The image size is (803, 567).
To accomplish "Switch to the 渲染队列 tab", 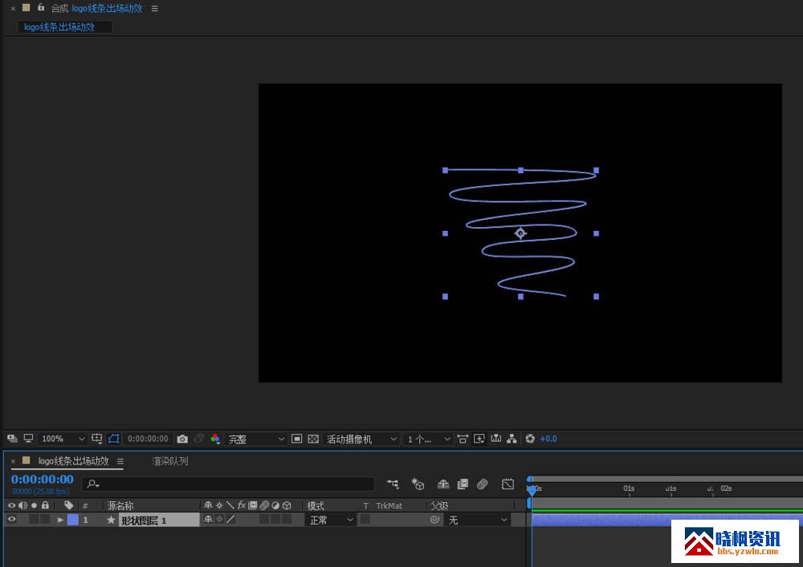I will coord(170,461).
